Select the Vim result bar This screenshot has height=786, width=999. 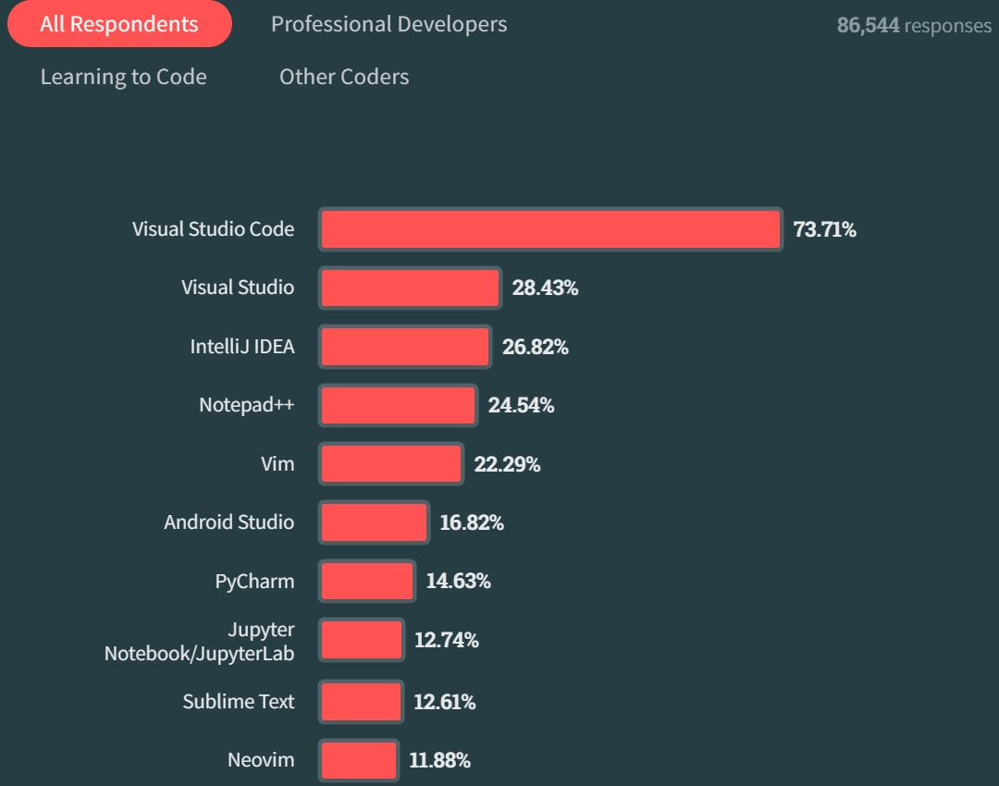(x=388, y=463)
